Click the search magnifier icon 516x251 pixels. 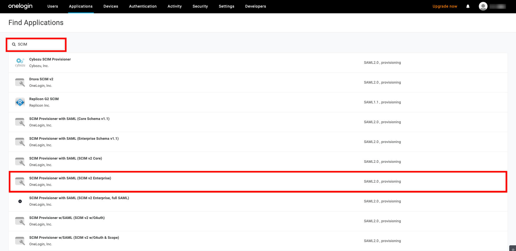tap(14, 44)
